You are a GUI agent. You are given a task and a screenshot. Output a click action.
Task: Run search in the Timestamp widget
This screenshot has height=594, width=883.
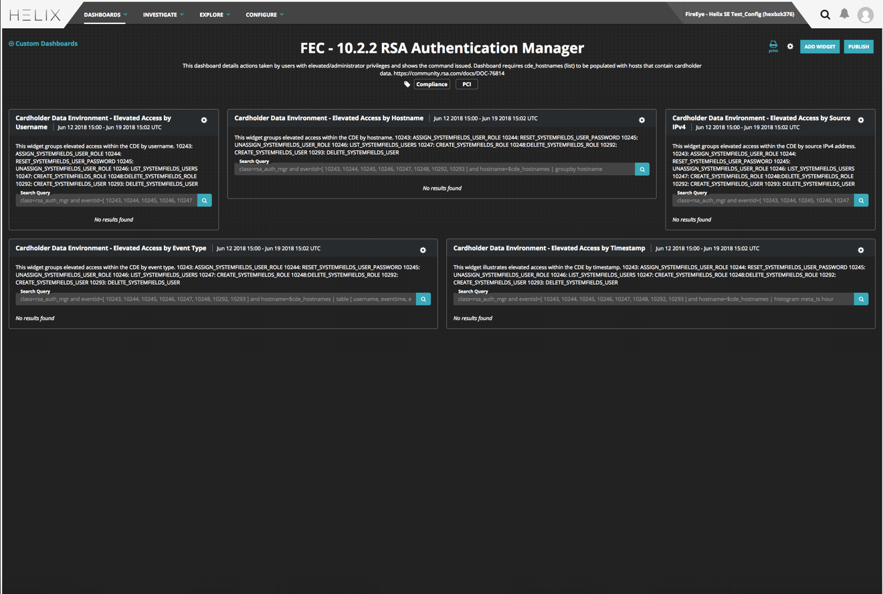point(862,299)
